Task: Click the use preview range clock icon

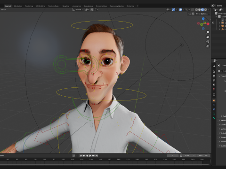Action: click(x=181, y=156)
